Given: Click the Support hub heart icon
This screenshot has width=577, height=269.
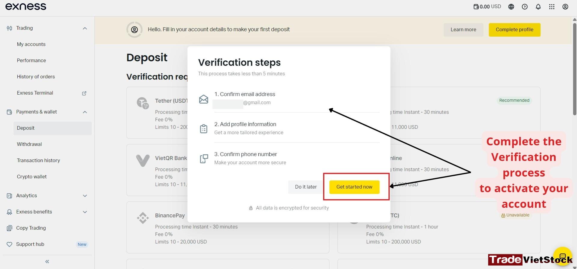Looking at the screenshot, I should [9, 244].
